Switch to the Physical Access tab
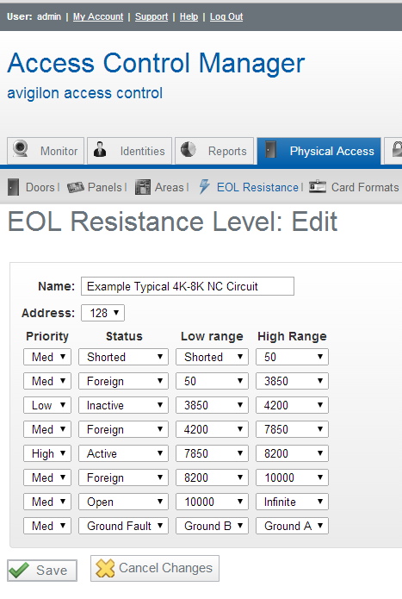This screenshot has width=402, height=599. [x=319, y=151]
